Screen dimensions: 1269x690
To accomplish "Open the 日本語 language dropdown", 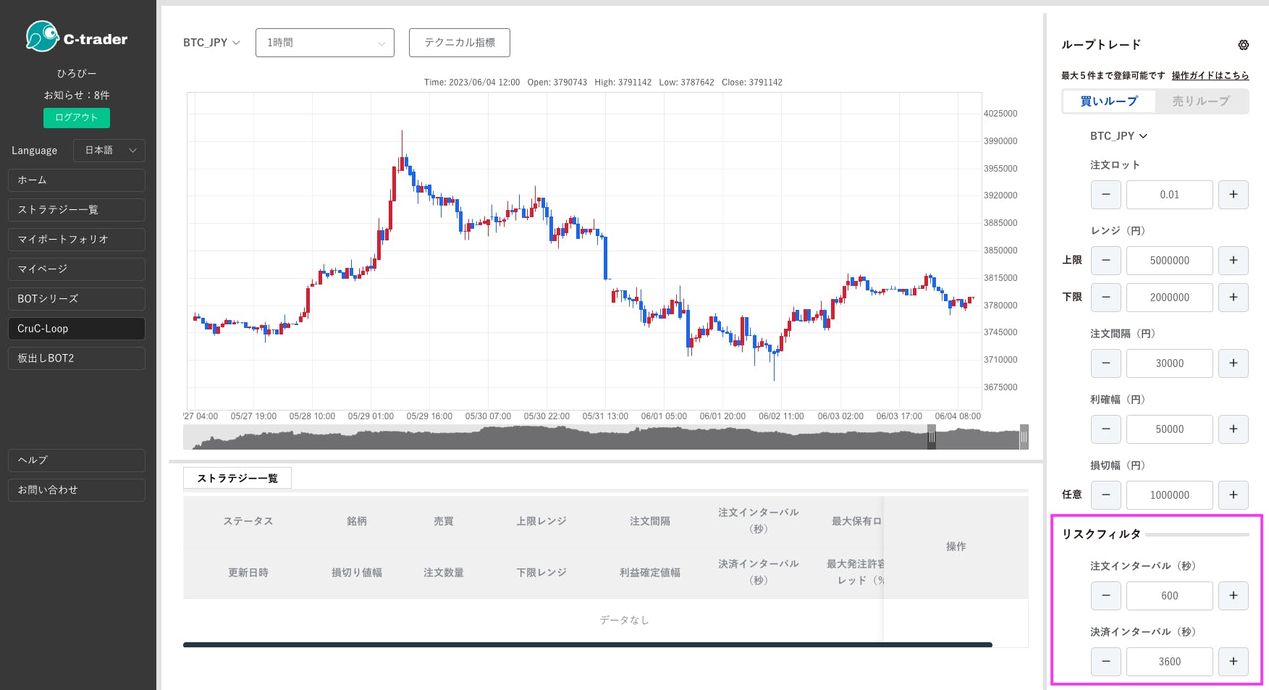I will coord(108,150).
